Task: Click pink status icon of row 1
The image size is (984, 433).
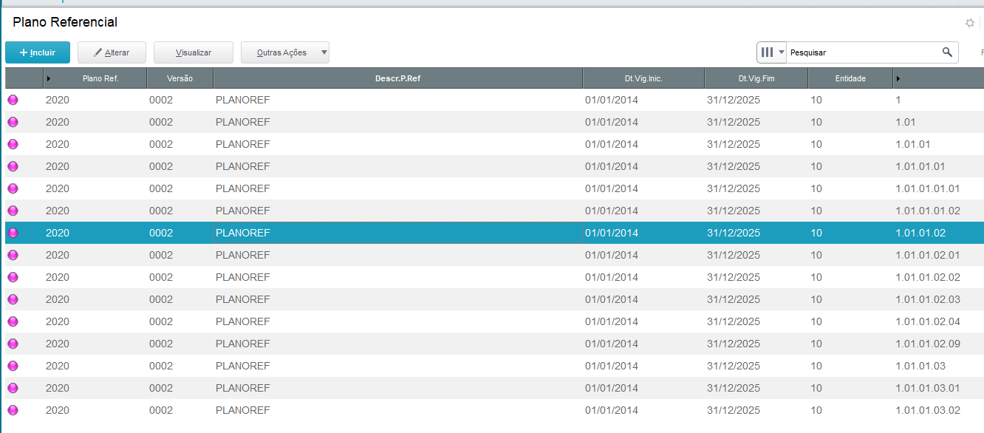Action: (x=13, y=100)
